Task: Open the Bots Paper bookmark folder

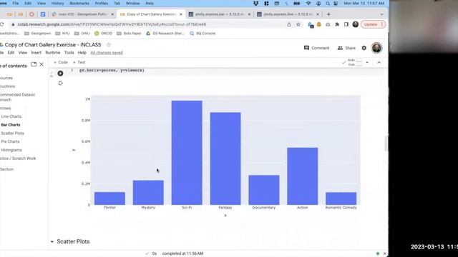Action: (129, 34)
